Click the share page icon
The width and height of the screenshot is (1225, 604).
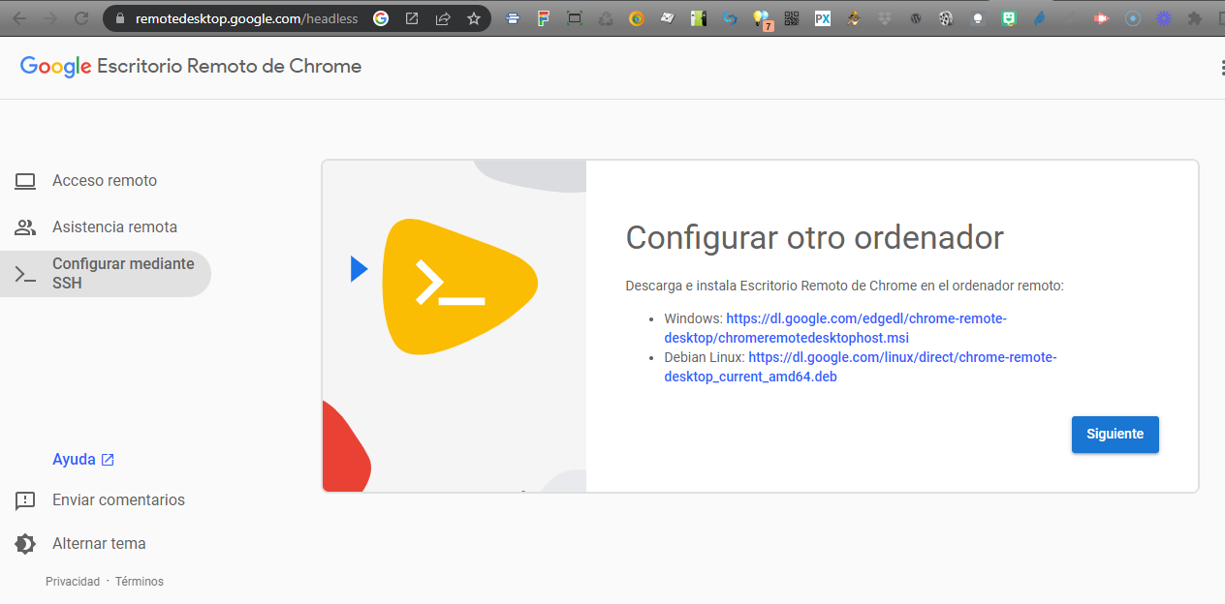tap(443, 18)
